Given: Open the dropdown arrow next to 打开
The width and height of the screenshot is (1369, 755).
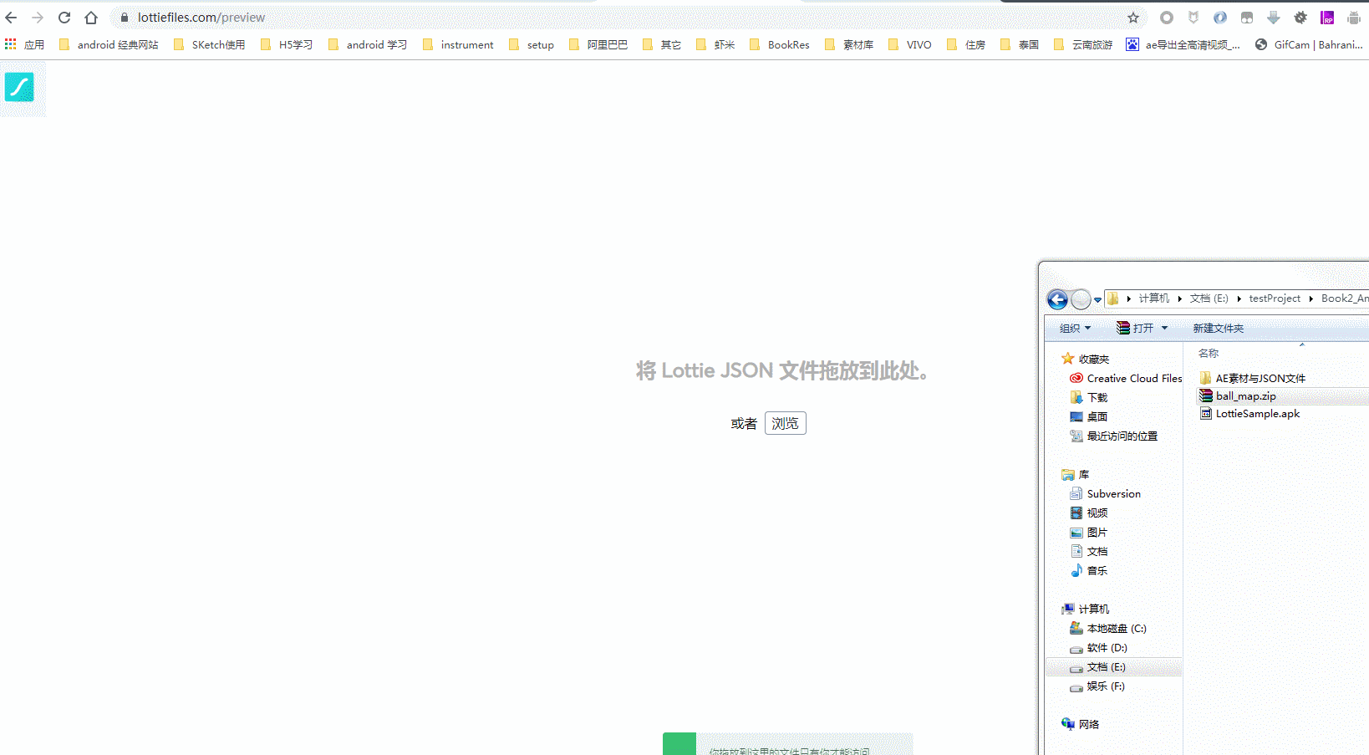Looking at the screenshot, I should tap(1164, 328).
